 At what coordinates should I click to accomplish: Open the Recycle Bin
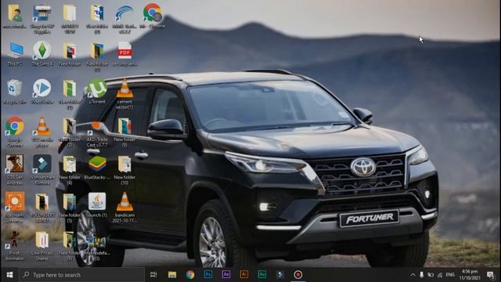(14, 92)
